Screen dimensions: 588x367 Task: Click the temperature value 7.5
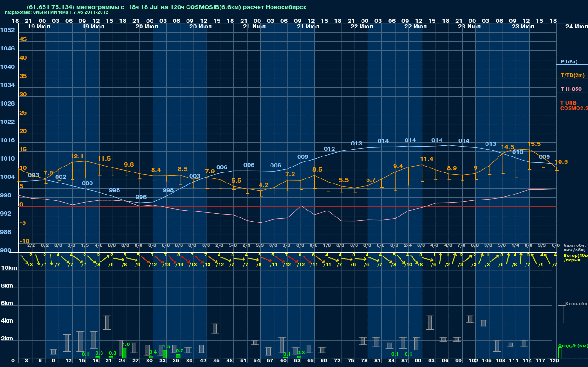[49, 173]
